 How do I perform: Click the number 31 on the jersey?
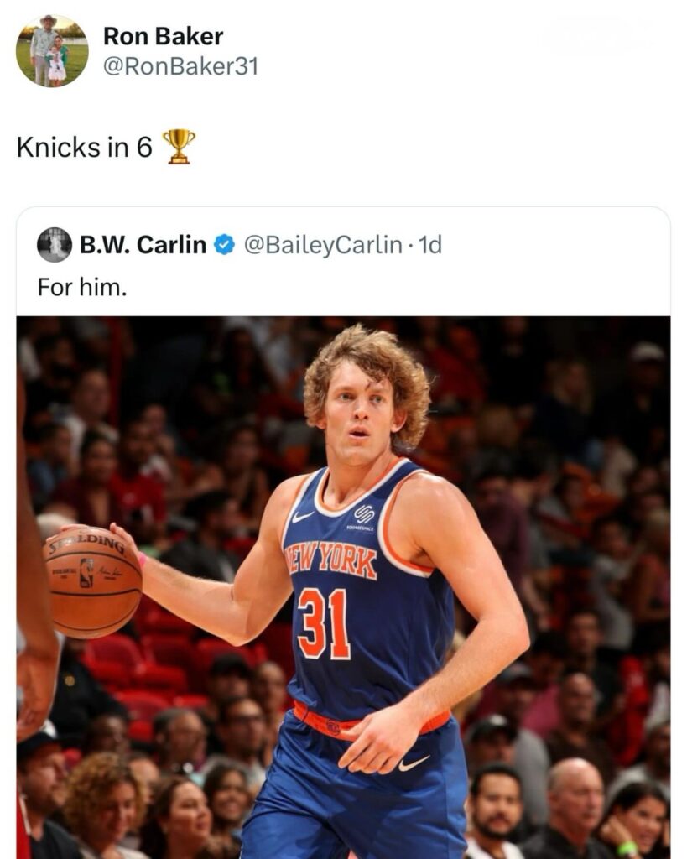pyautogui.click(x=323, y=623)
